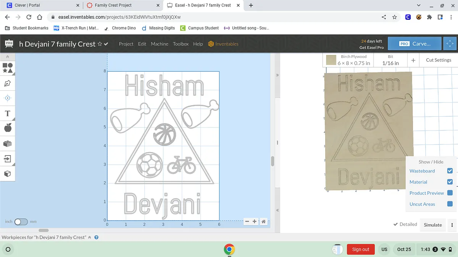
Task: Select the Pen drawing tool
Action: tap(8, 83)
